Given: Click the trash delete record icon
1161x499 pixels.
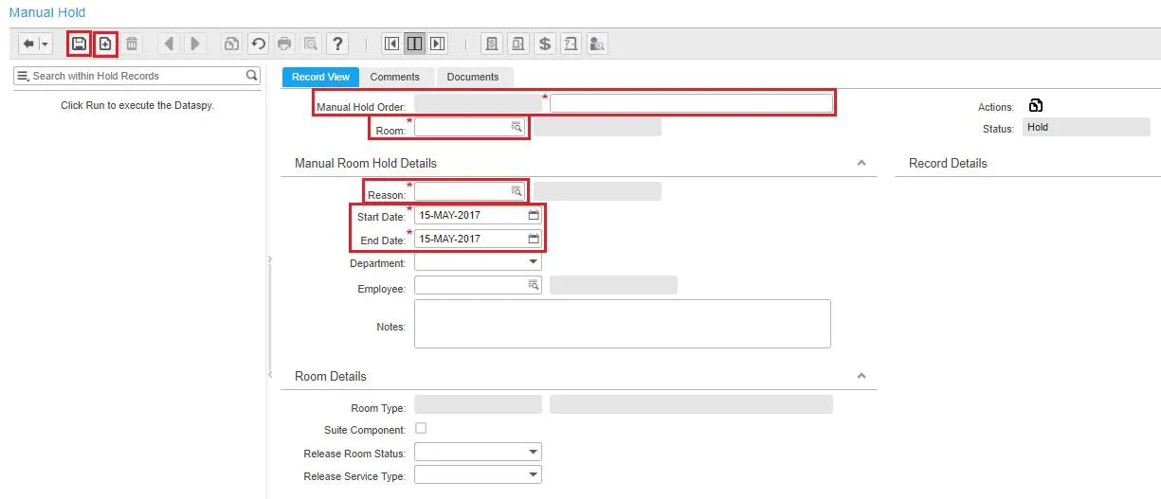Looking at the screenshot, I should coord(133,44).
